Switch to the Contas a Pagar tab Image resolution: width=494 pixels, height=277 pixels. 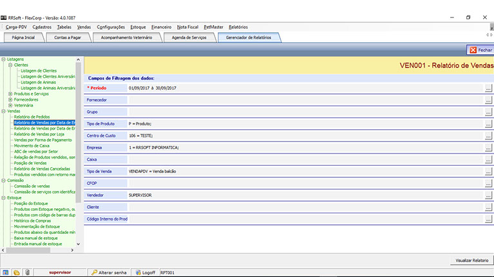click(x=68, y=38)
